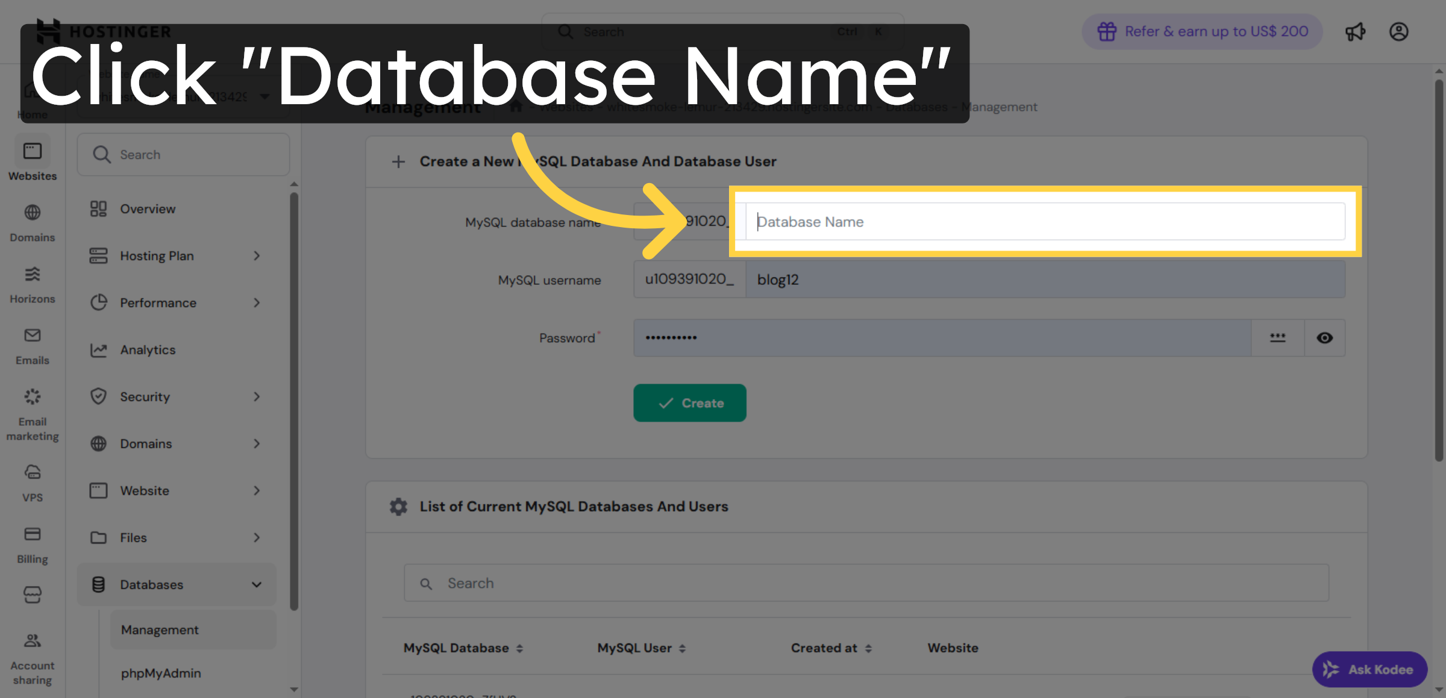
Task: Toggle password visibility with the eye icon
Action: (x=1324, y=338)
